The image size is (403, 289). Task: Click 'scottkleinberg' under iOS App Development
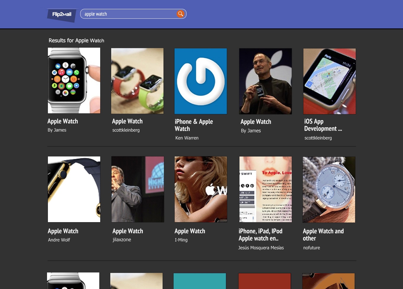pyautogui.click(x=318, y=138)
